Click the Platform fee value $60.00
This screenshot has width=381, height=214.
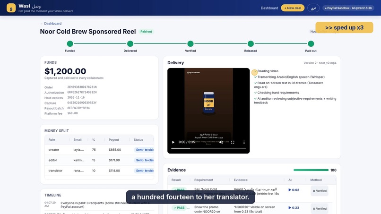pos(72,113)
